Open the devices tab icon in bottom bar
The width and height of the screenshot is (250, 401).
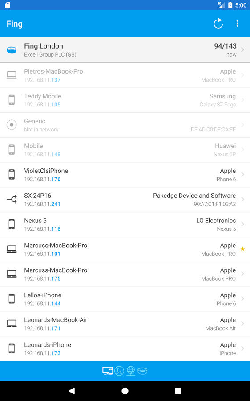[107, 371]
